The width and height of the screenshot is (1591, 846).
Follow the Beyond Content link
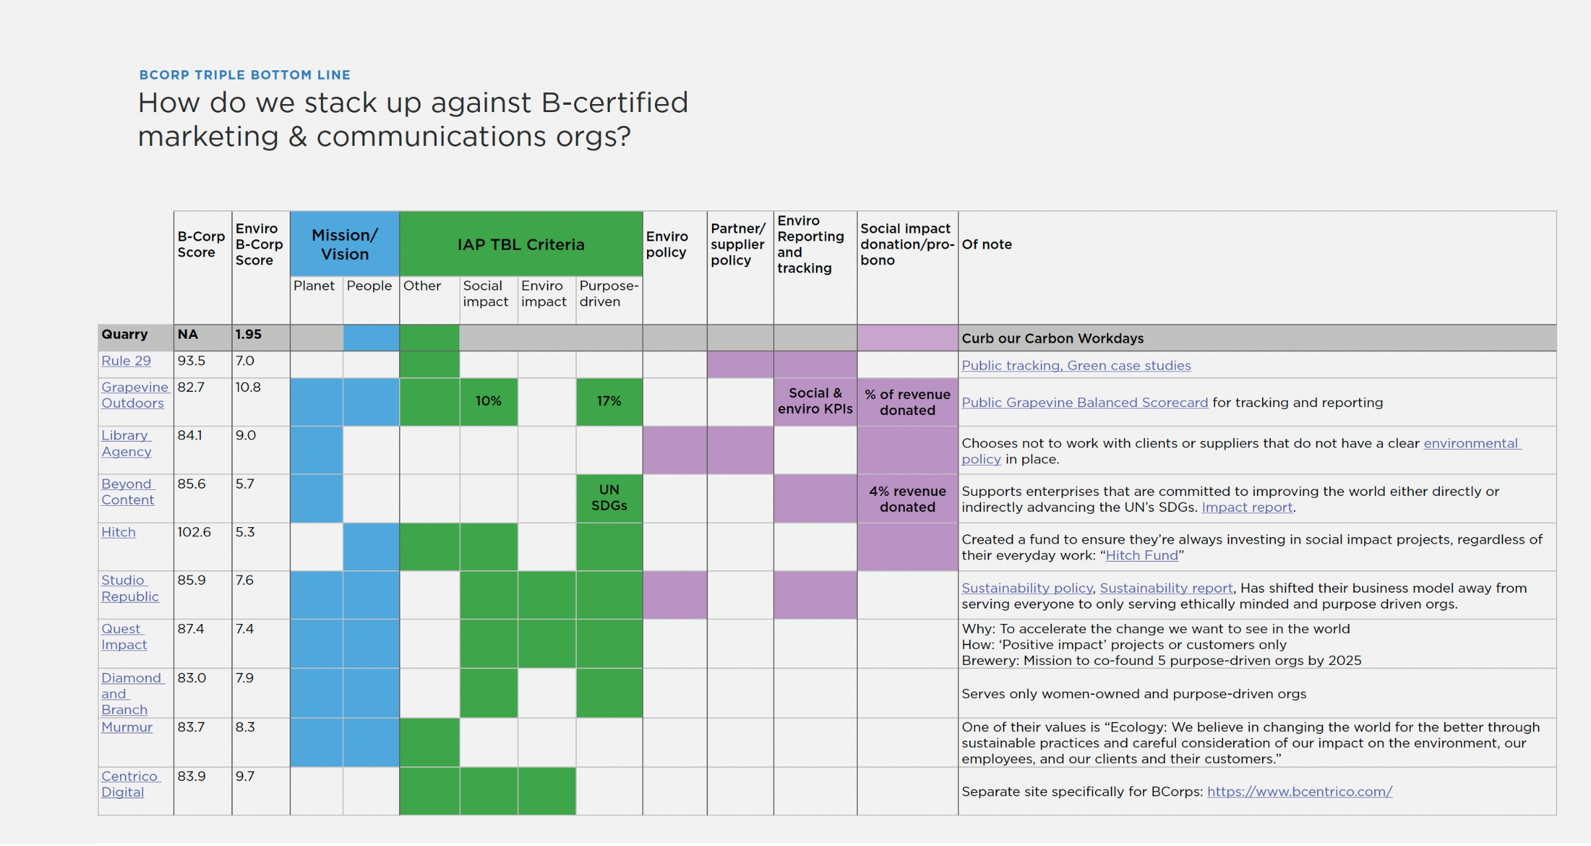click(127, 485)
